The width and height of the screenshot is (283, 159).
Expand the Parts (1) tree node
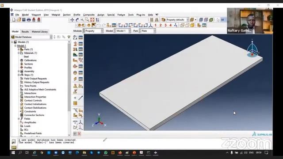[19, 49]
